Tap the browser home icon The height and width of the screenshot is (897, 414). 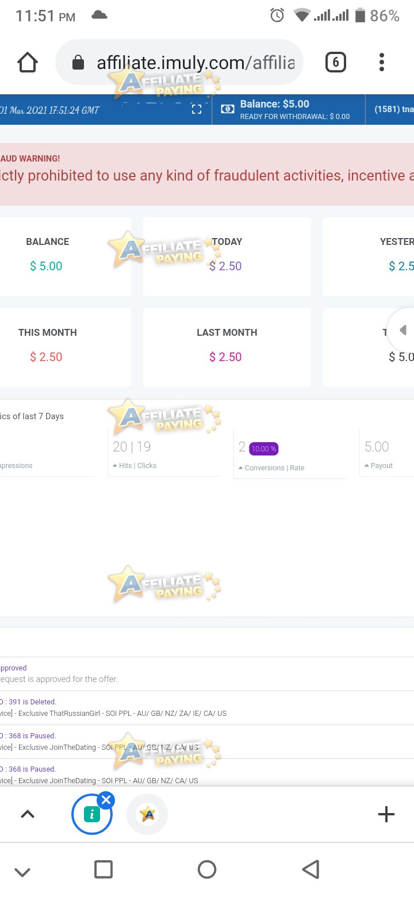(x=28, y=63)
